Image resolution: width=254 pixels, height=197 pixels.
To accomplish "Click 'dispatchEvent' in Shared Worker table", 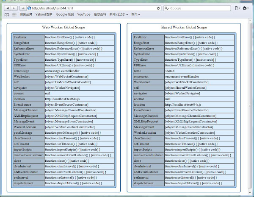I will (x=149, y=183).
